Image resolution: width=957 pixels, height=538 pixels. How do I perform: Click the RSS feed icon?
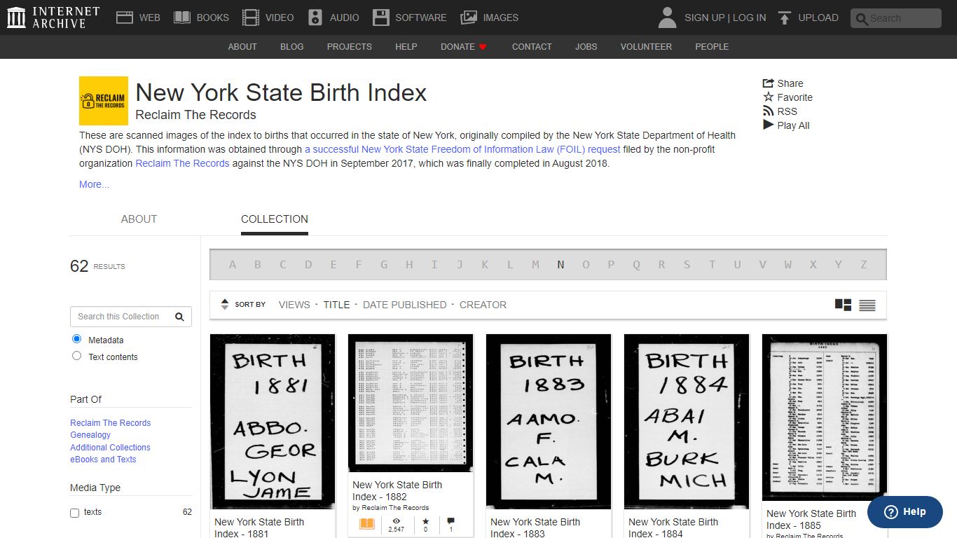tap(769, 111)
